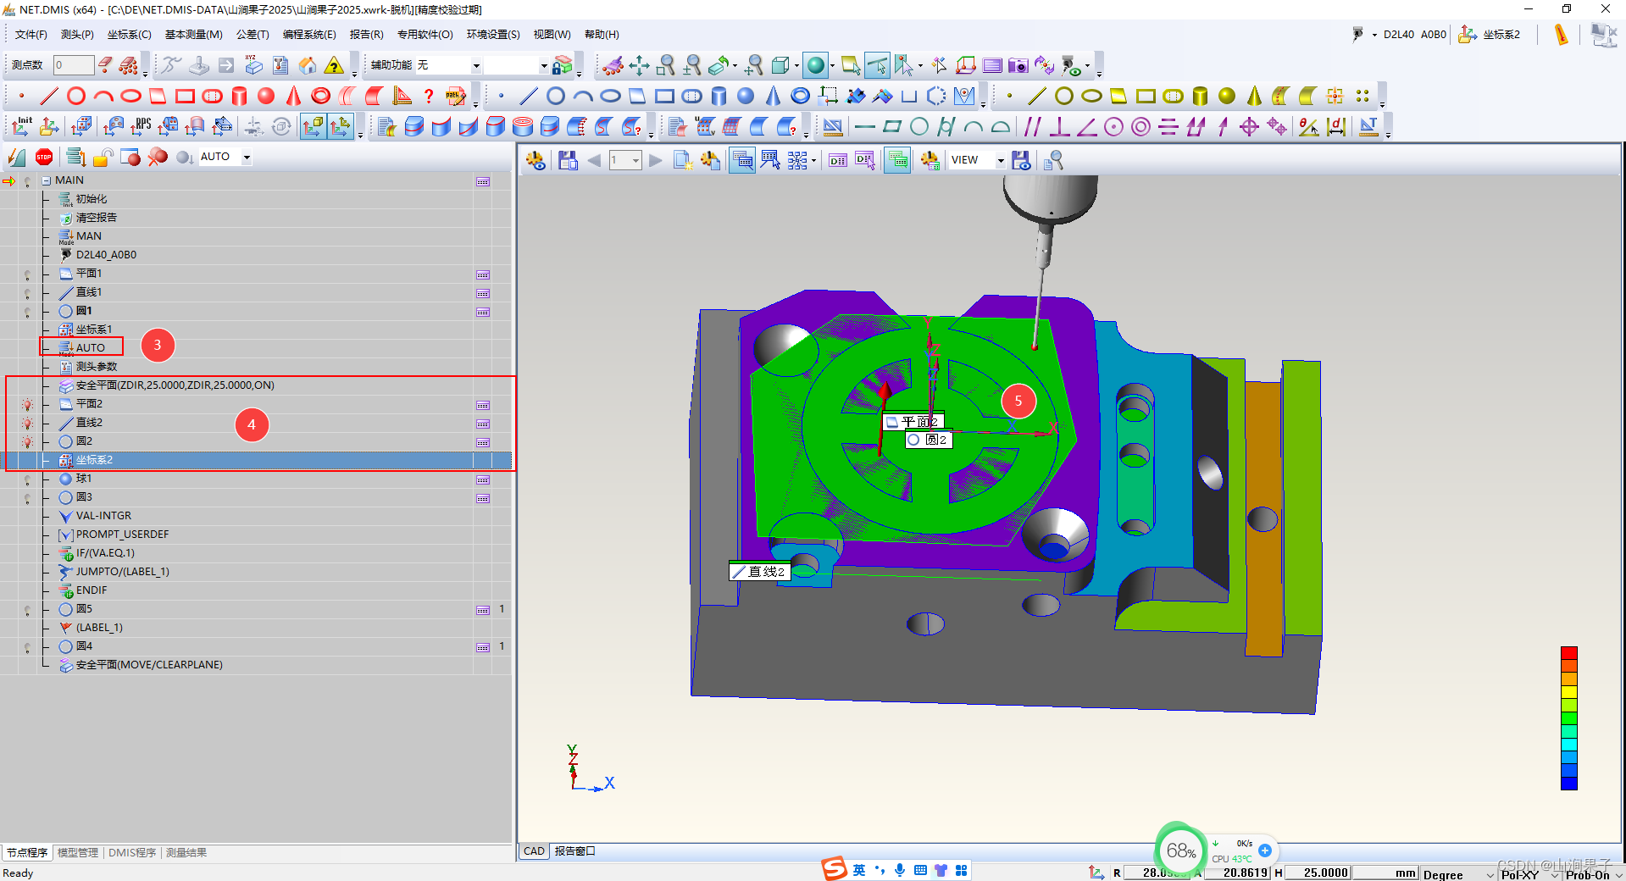Open the path edit tool icon
The width and height of the screenshot is (1626, 881).
pyautogui.click(x=456, y=96)
